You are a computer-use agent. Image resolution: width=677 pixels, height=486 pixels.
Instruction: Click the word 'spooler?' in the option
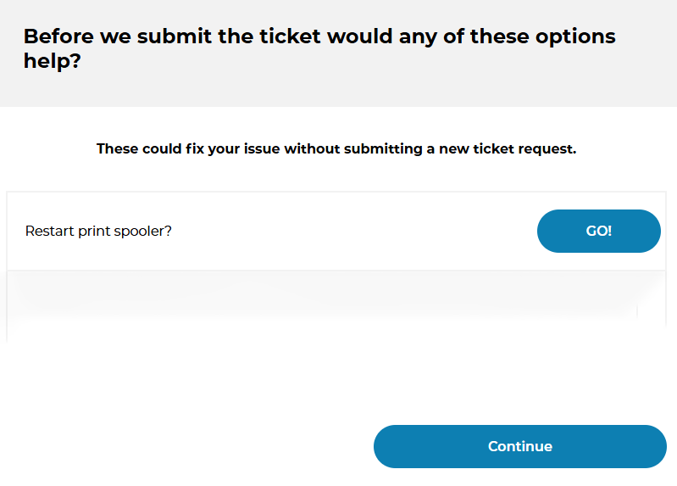click(144, 231)
